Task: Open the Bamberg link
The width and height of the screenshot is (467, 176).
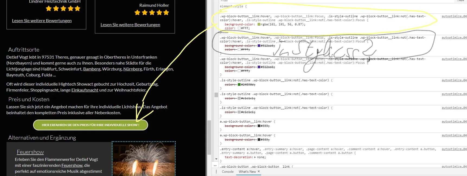Action: 92,69
